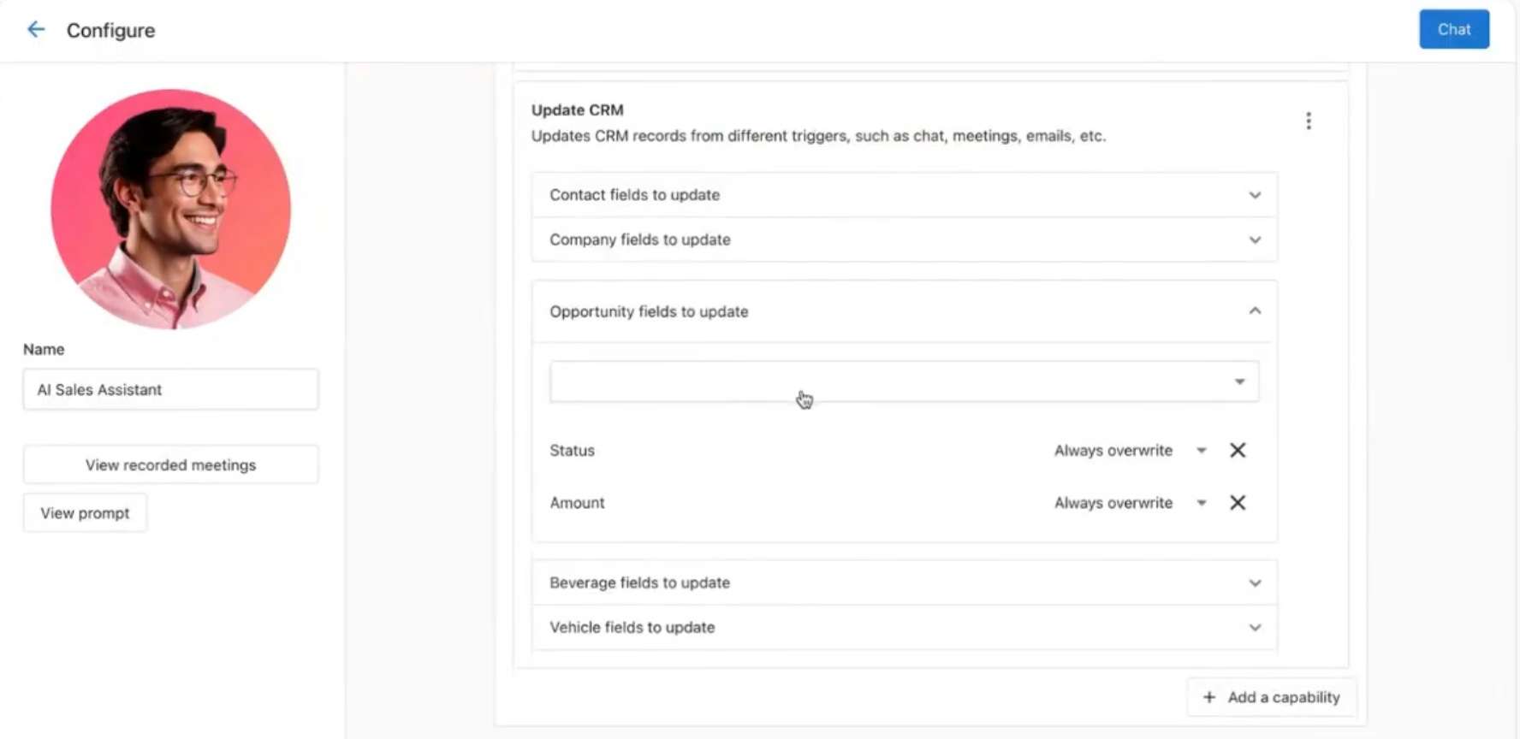This screenshot has width=1520, height=739.
Task: Open the Update CRM three-dot menu
Action: click(x=1308, y=121)
